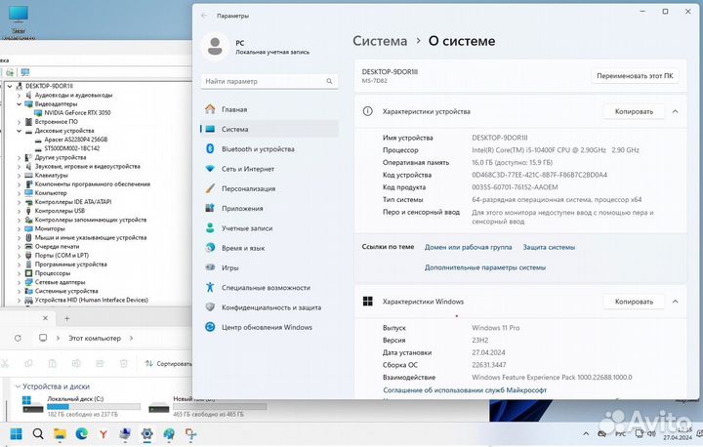Copy Windows specifications with Копировать
The width and height of the screenshot is (703, 447).
point(634,302)
